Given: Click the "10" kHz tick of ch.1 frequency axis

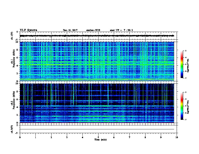Looking at the screenshot, I should [17, 42].
